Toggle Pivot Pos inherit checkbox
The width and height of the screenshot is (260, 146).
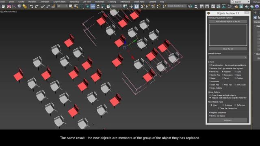pyautogui.click(x=210, y=72)
